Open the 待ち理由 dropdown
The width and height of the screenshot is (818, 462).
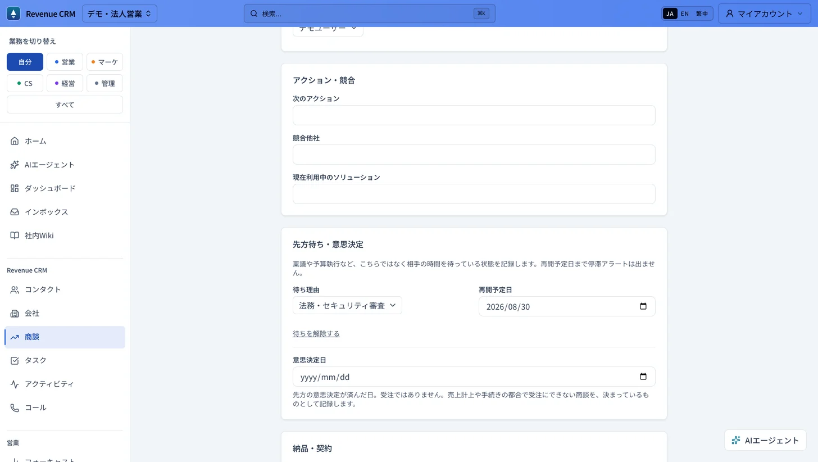[347, 305]
